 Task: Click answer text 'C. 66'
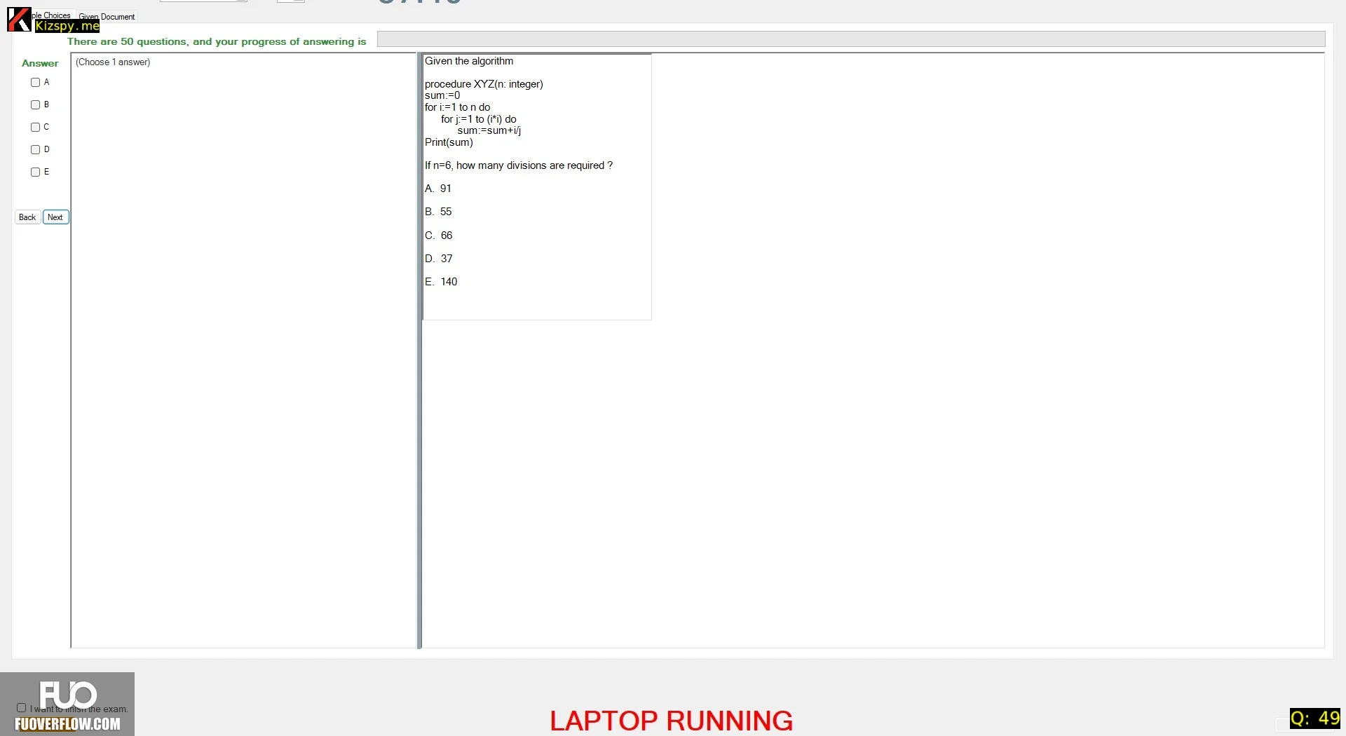click(439, 236)
